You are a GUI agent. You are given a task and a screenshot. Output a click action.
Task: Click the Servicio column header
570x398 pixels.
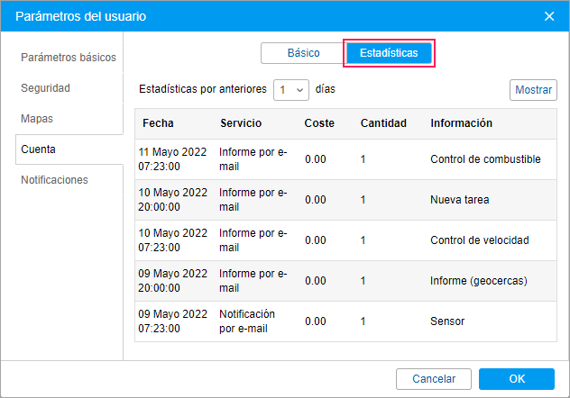pyautogui.click(x=241, y=123)
